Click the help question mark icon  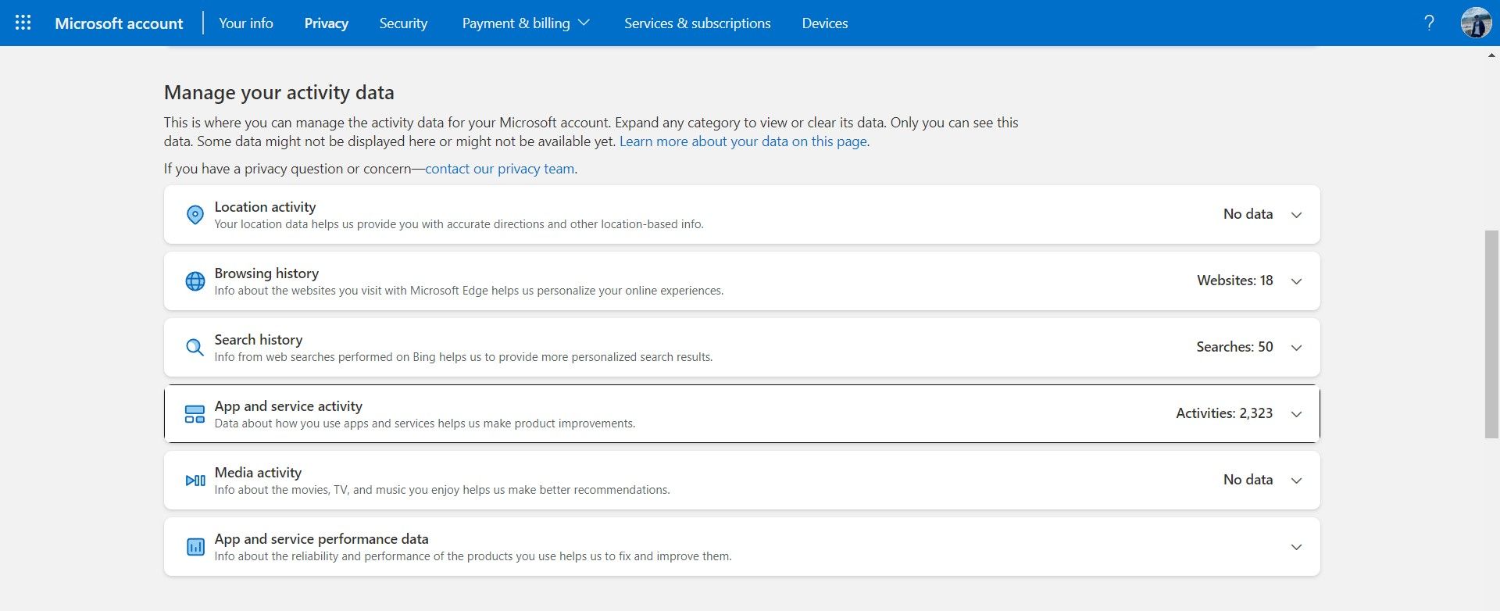(1429, 23)
